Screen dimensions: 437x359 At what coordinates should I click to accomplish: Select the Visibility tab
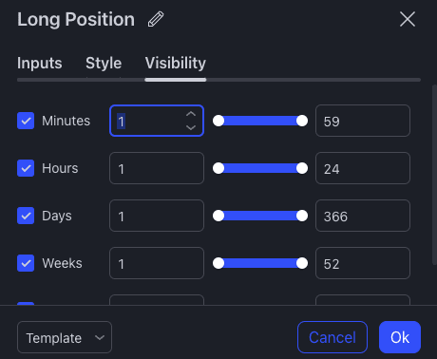[176, 63]
